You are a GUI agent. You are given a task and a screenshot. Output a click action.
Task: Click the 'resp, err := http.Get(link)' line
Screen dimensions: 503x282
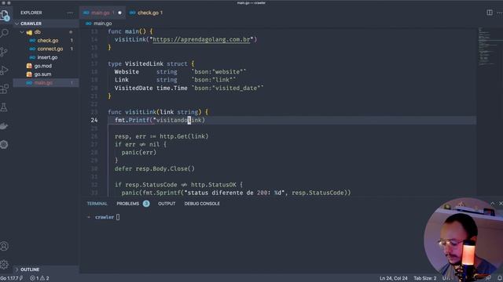161,136
